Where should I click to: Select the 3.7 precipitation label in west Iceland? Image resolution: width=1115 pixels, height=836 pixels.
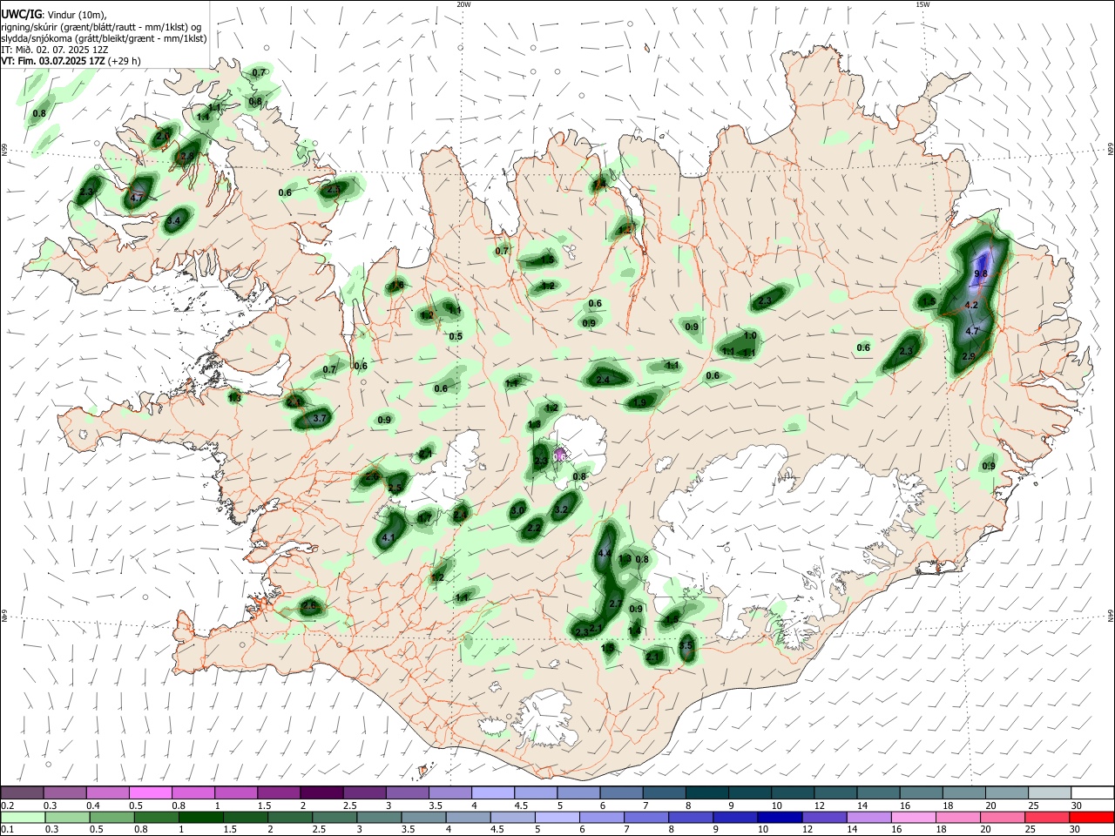[x=319, y=418]
